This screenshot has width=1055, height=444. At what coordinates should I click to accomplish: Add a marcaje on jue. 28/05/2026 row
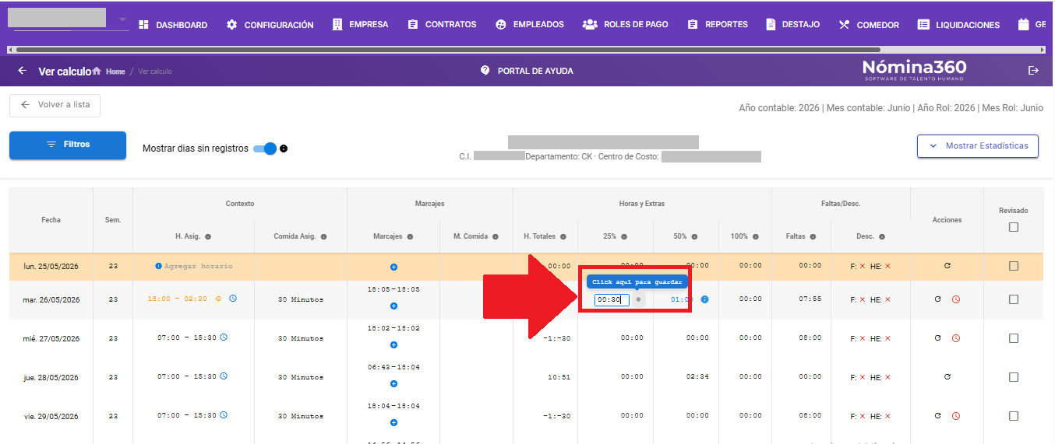[393, 384]
